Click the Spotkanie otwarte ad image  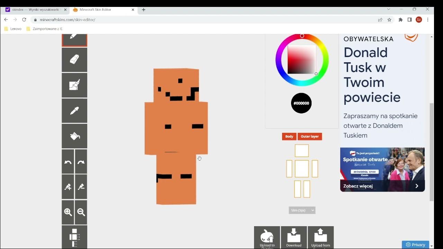click(382, 169)
